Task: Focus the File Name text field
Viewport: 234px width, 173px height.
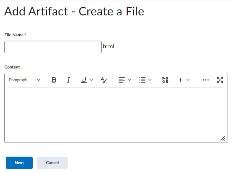Action: click(53, 47)
